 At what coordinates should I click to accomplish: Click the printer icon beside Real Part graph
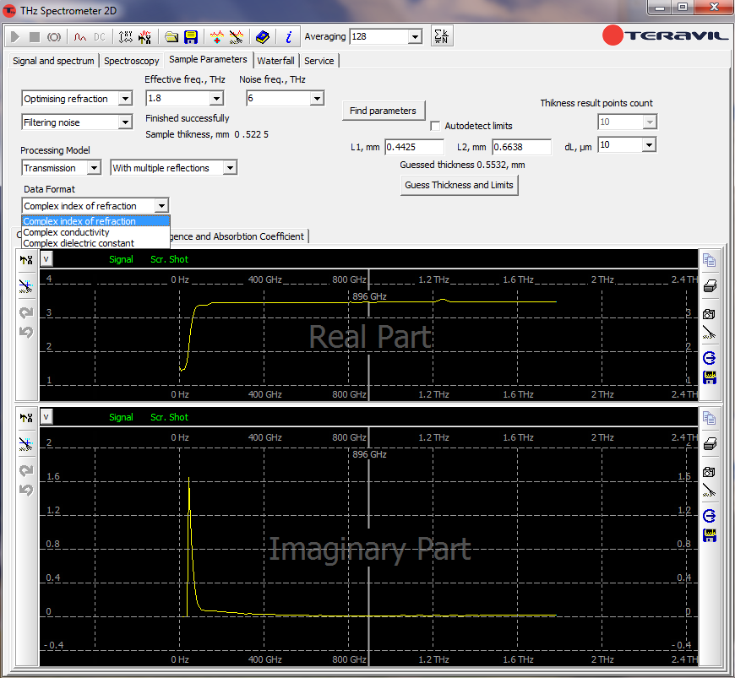710,286
